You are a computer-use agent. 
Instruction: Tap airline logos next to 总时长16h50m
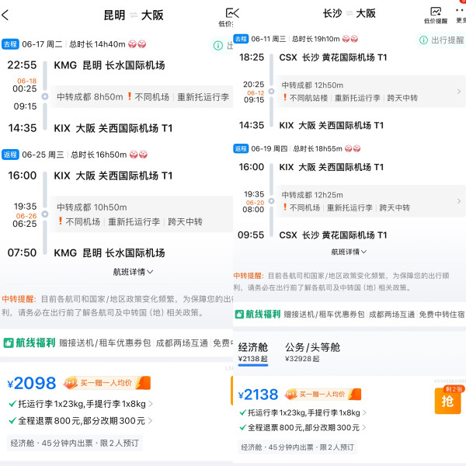pos(138,155)
